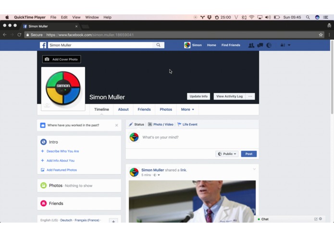Open the Messages icon in header

pyautogui.click(x=260, y=45)
